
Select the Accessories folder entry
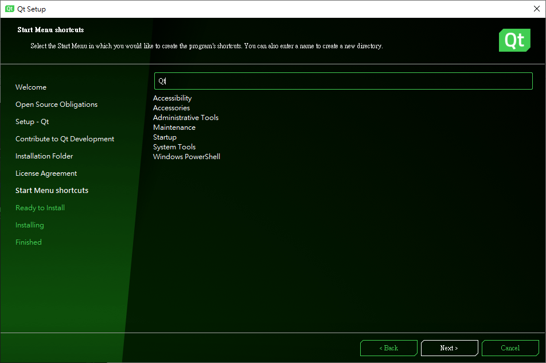(171, 108)
